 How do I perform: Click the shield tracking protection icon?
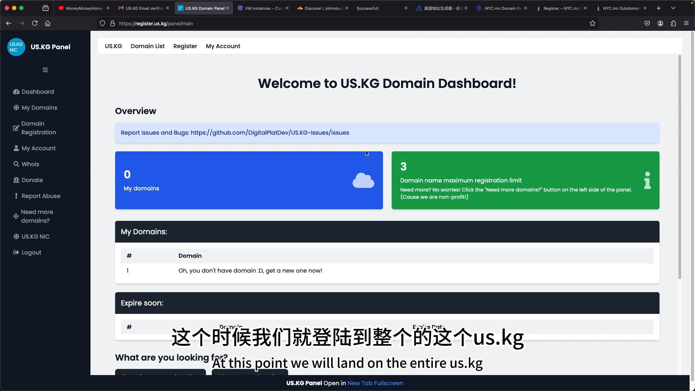pyautogui.click(x=102, y=23)
